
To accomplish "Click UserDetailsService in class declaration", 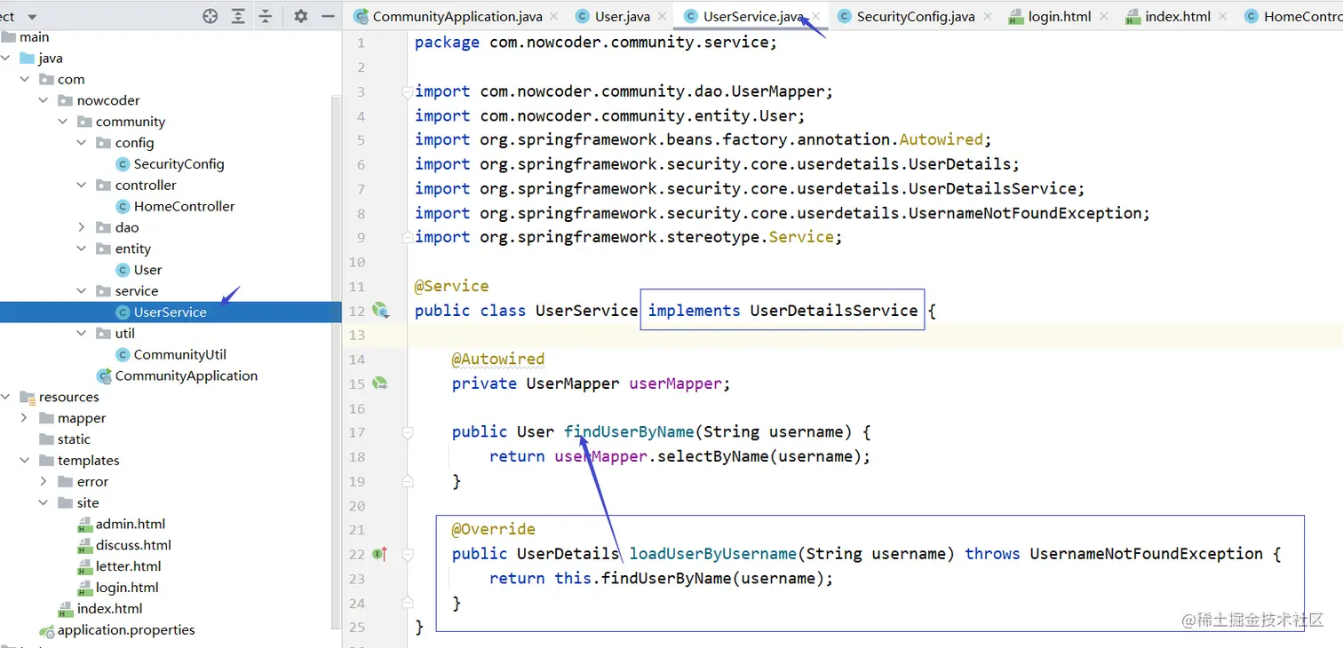I will 834,311.
